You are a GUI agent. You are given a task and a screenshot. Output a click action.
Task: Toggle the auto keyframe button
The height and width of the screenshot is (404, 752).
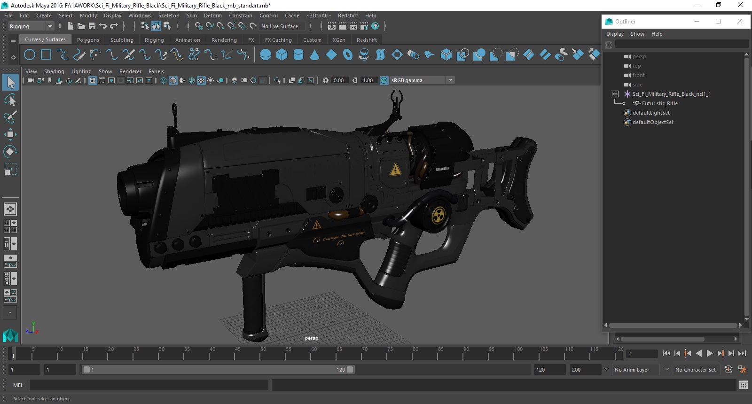728,370
